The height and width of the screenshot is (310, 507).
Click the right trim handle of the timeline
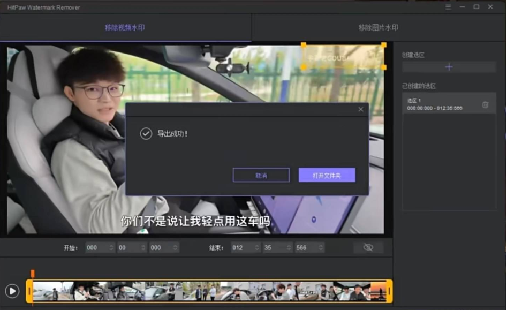pos(389,291)
